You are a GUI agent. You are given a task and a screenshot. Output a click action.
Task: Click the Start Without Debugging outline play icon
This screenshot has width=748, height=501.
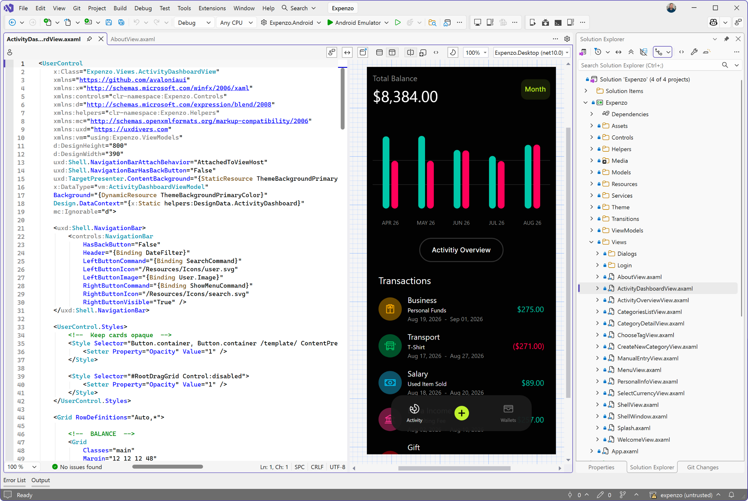coord(397,22)
